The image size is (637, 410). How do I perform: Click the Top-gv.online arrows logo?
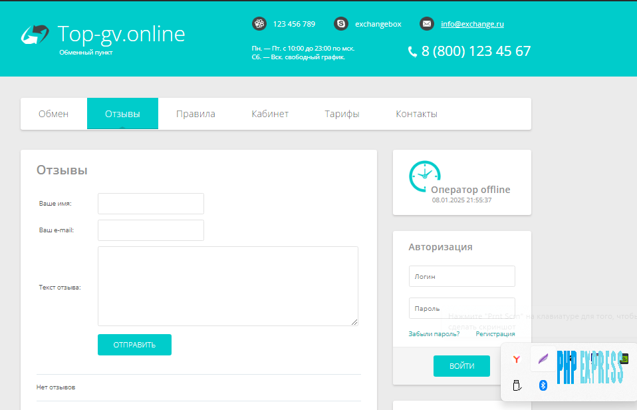(x=35, y=35)
